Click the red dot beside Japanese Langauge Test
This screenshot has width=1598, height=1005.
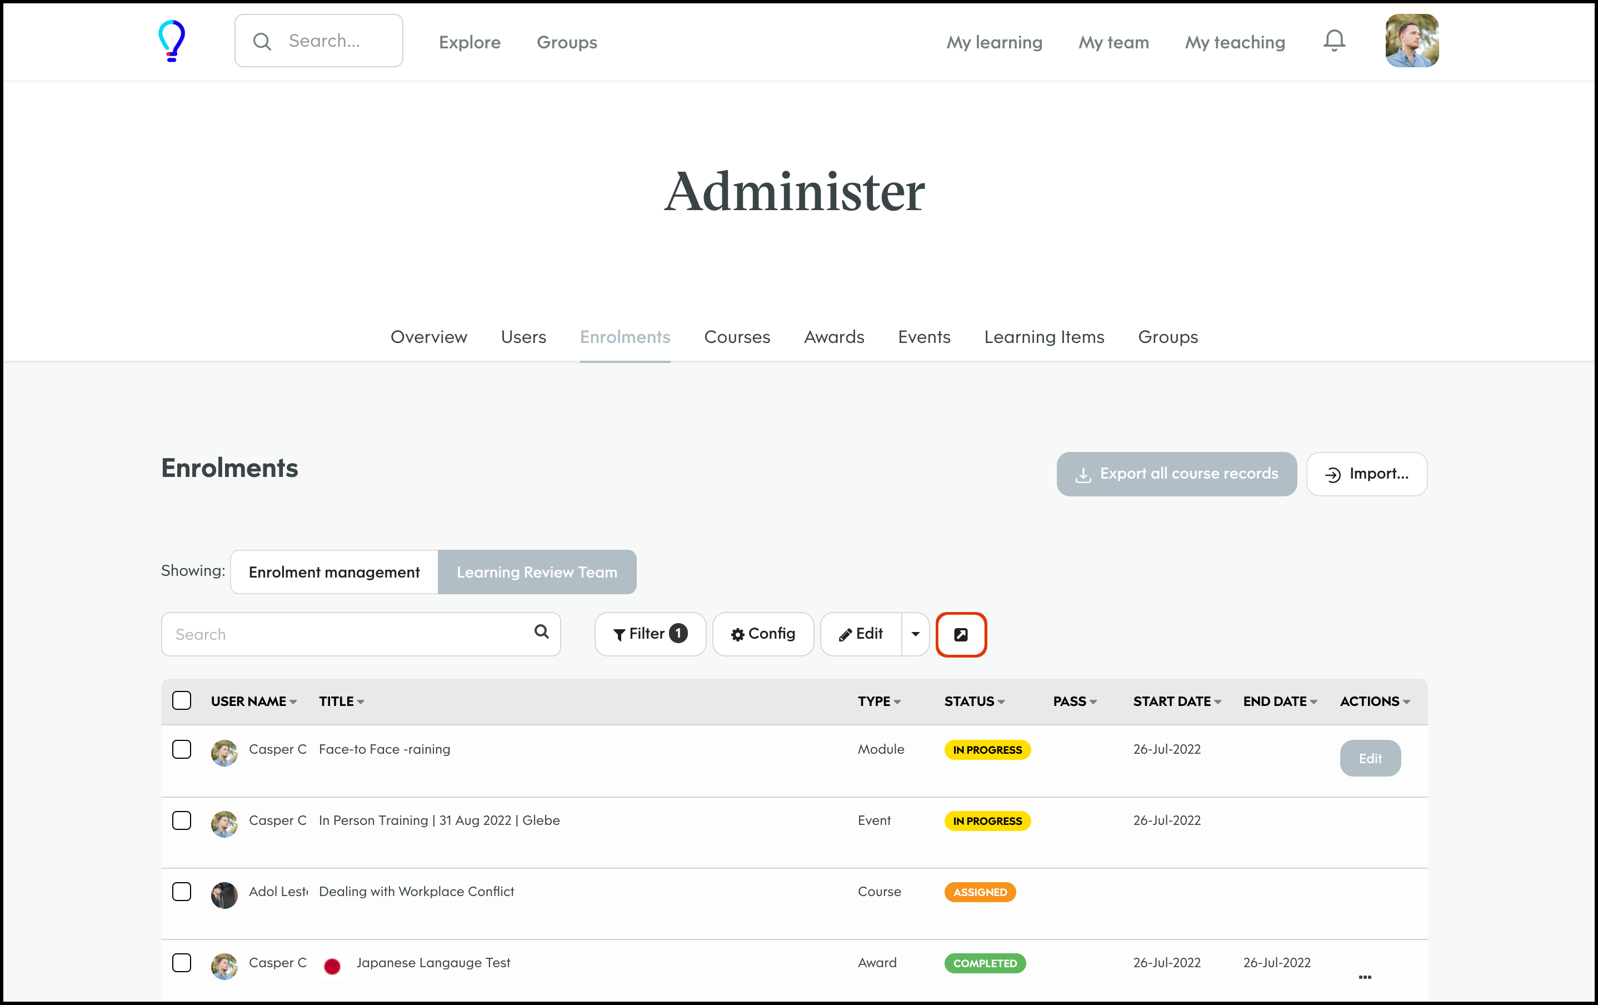click(332, 967)
